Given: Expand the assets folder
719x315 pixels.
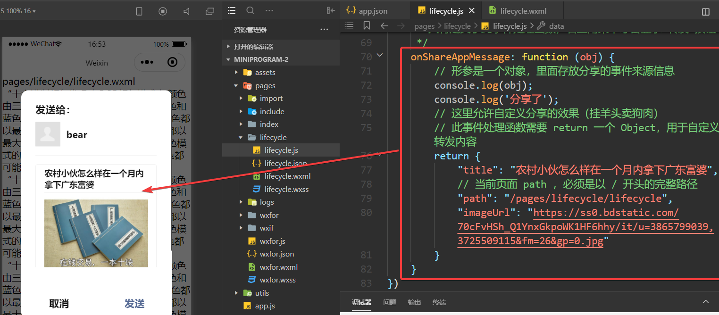Looking at the screenshot, I should pyautogui.click(x=281, y=73).
